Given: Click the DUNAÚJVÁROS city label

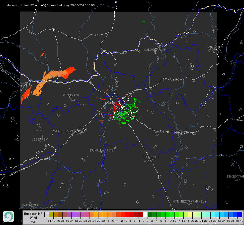Looking at the screenshot, I should (x=101, y=150).
